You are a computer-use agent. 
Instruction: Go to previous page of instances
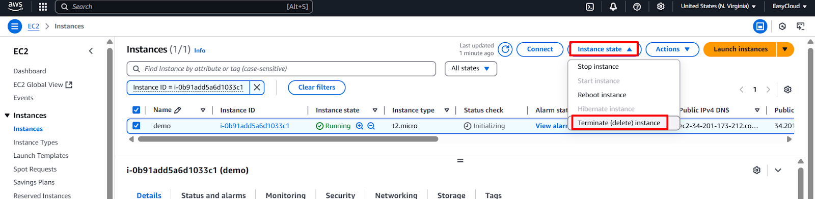(x=742, y=90)
